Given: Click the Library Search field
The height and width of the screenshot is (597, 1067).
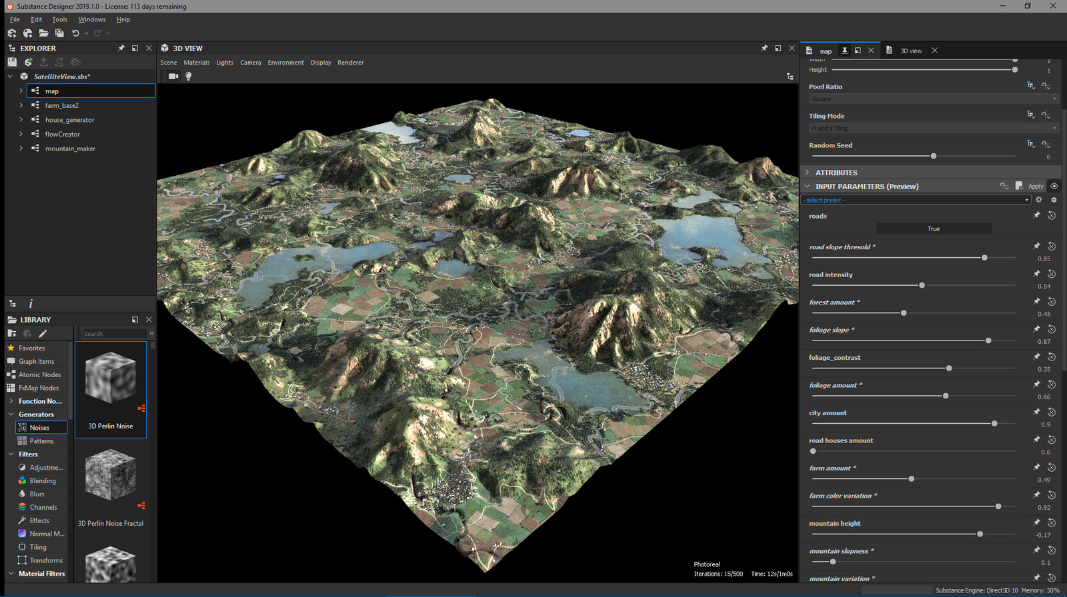Looking at the screenshot, I should [113, 334].
